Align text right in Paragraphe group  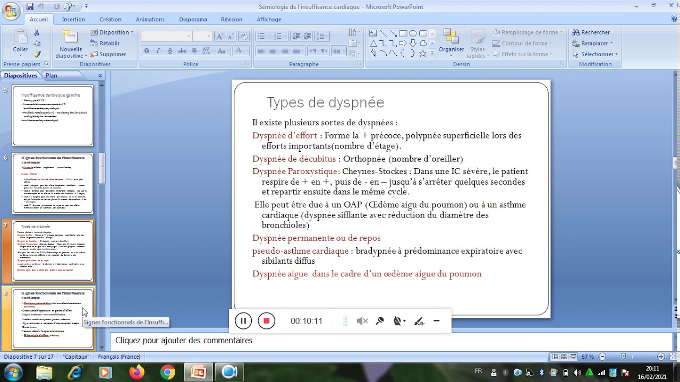click(284, 51)
